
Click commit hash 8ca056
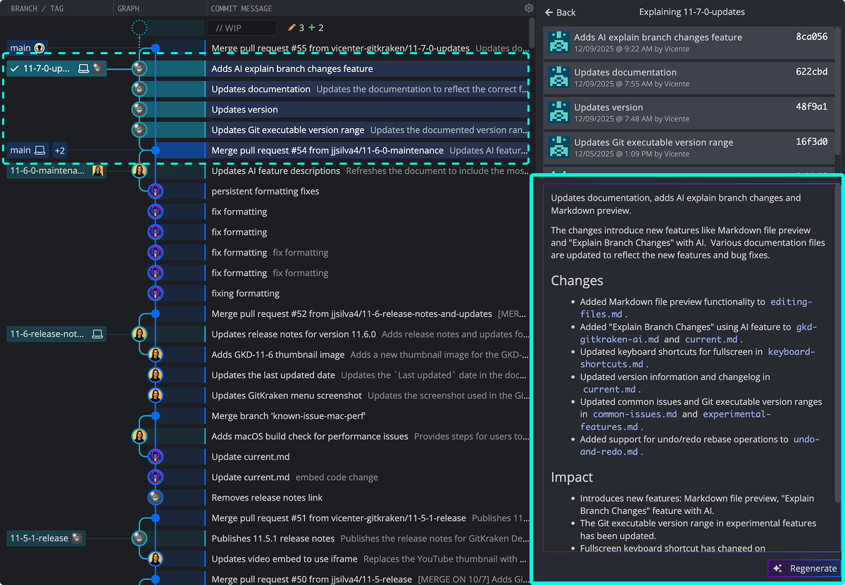tap(810, 37)
